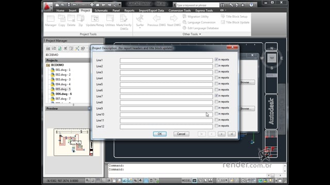Viewport: 330px width, 185px height.
Task: Click the Undo arrow in quick access toolbar
Action: (x=74, y=5)
